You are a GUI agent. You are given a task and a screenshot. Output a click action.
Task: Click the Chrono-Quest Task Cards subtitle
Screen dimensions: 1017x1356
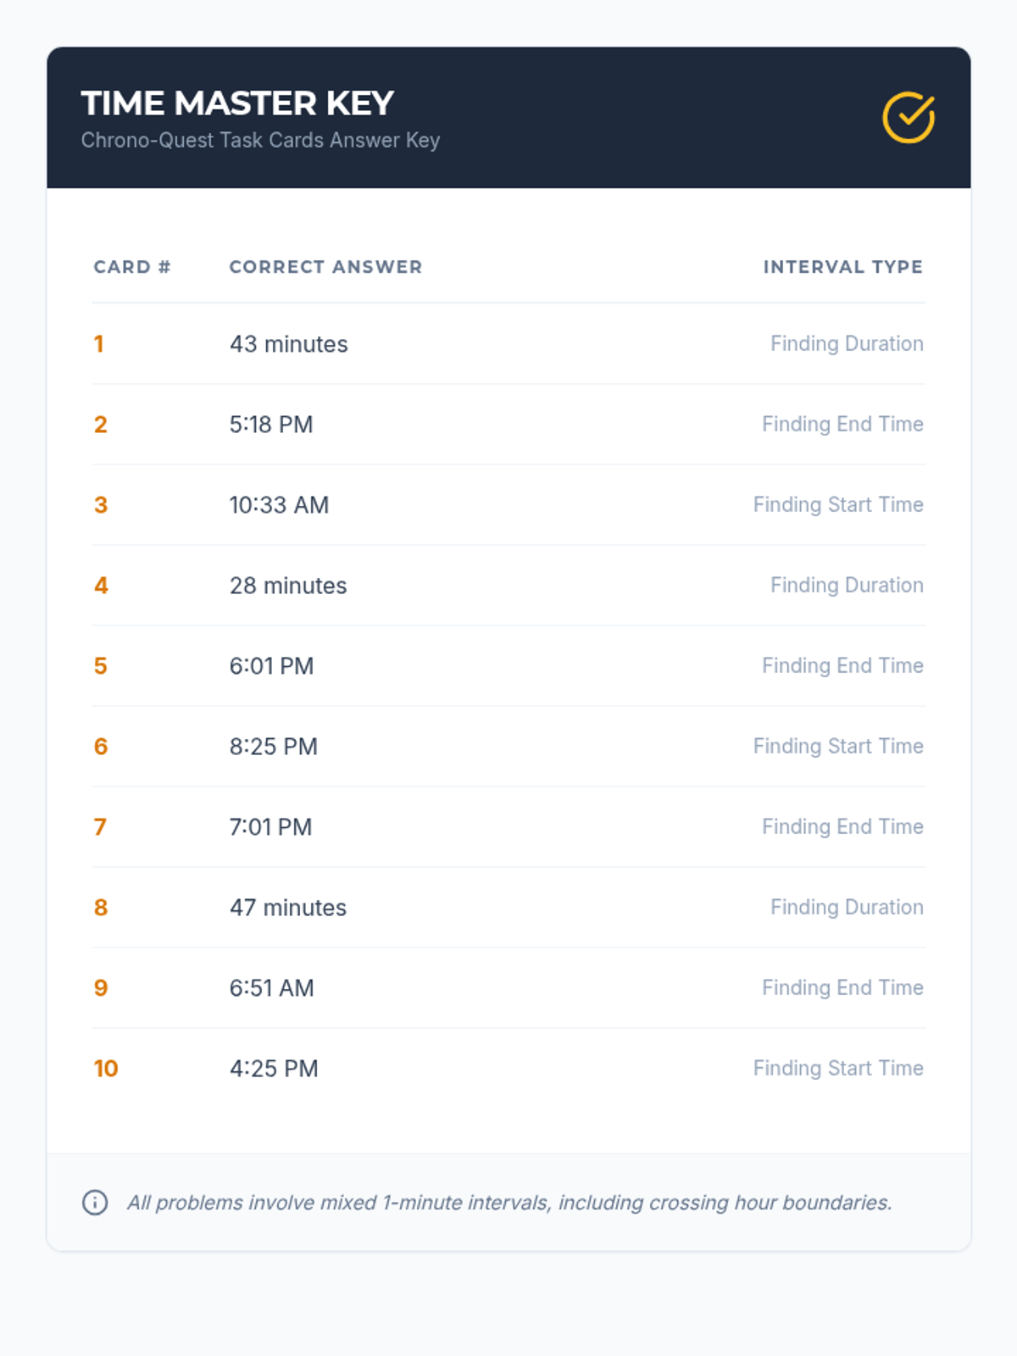(260, 141)
